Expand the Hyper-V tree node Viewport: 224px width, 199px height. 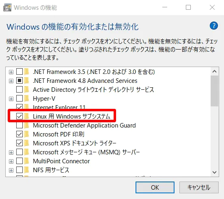click(x=11, y=99)
